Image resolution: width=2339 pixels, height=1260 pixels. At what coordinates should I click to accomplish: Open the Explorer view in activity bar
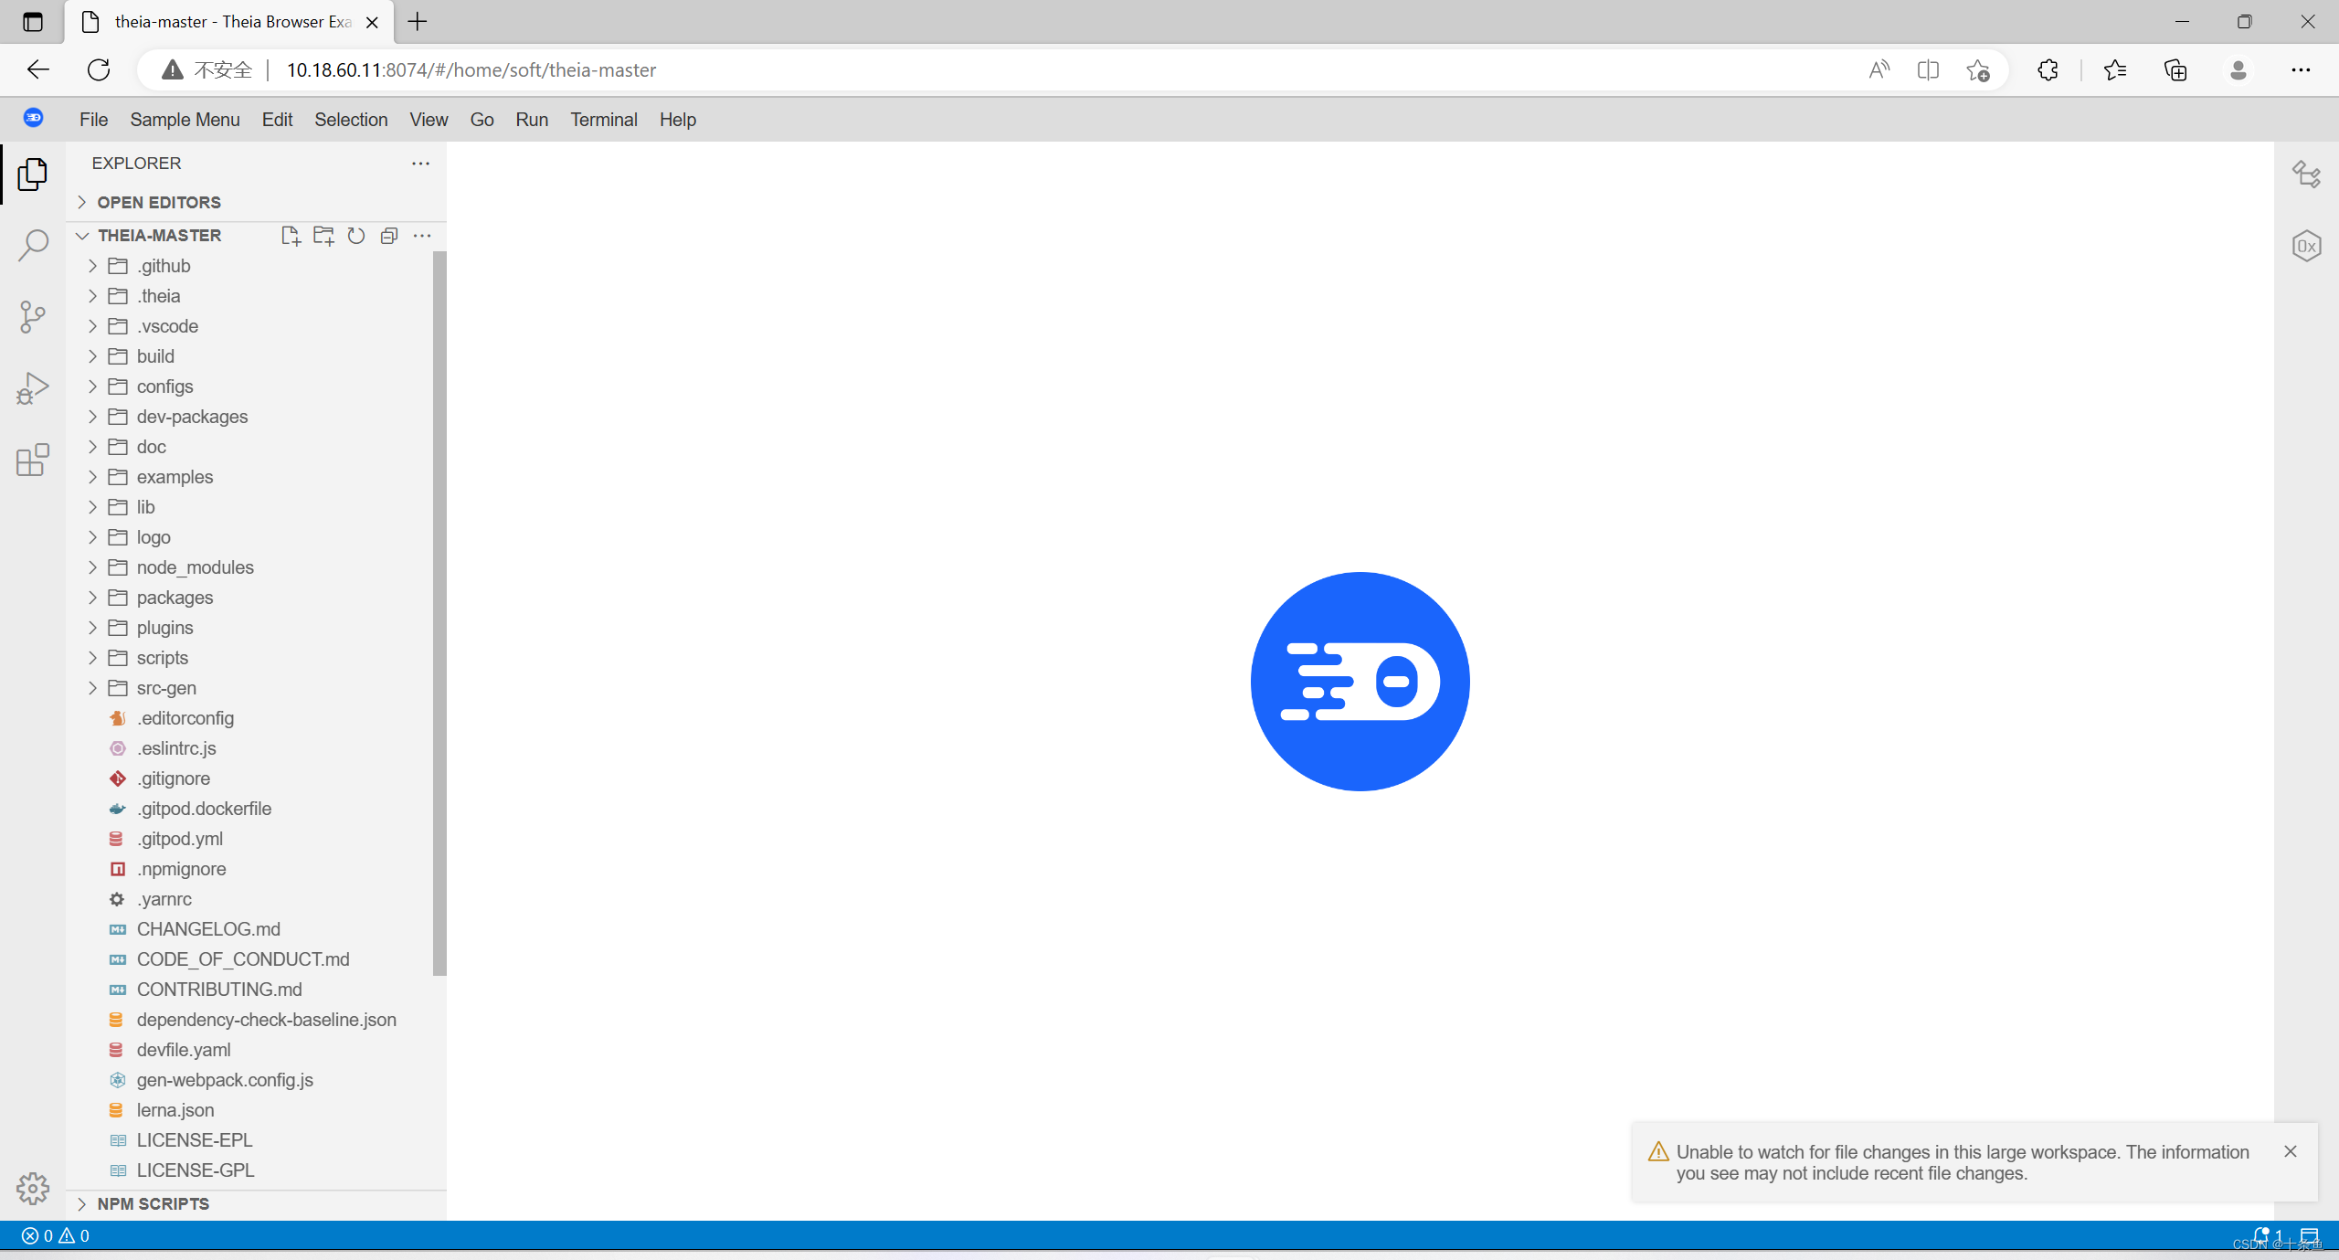(33, 175)
